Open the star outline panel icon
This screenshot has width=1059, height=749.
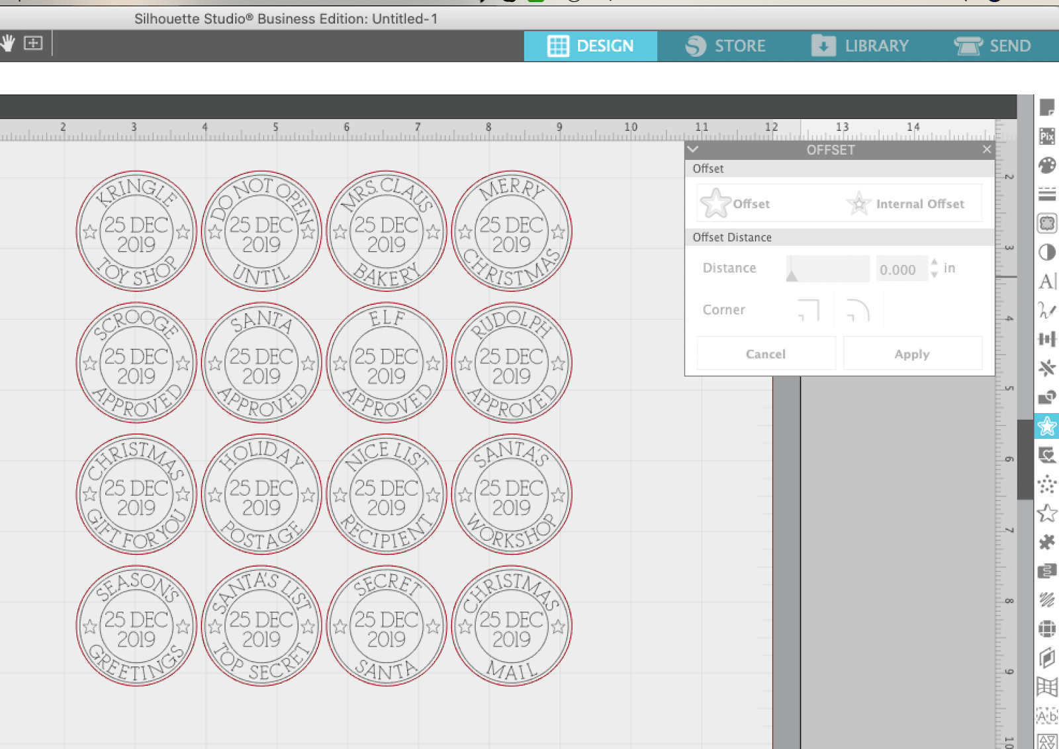(x=1047, y=513)
